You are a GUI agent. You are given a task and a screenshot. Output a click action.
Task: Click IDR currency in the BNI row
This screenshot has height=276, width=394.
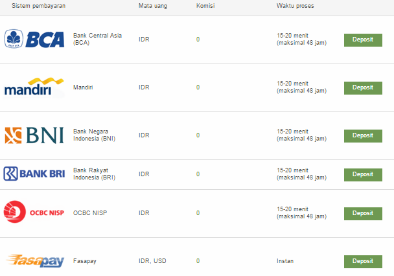(144, 135)
